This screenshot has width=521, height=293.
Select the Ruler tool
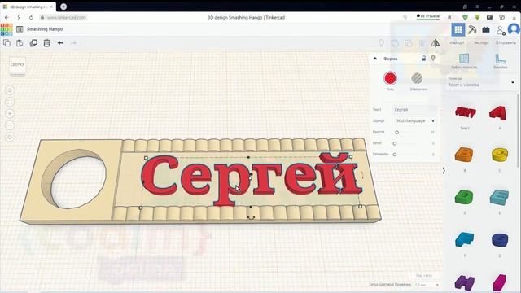coord(500,61)
